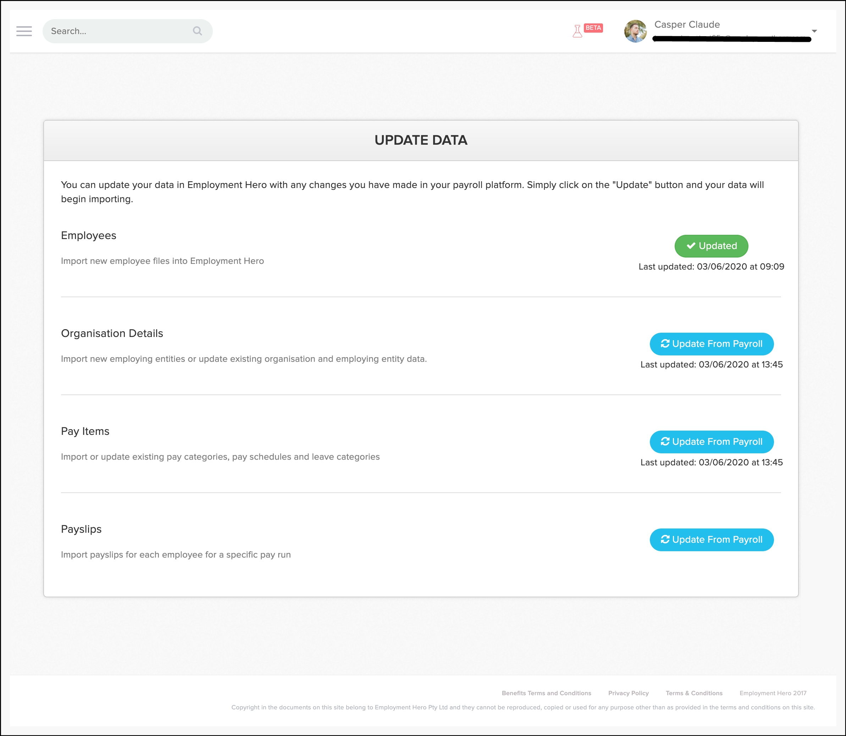
Task: Click Casper Claude's profile avatar
Action: (635, 31)
